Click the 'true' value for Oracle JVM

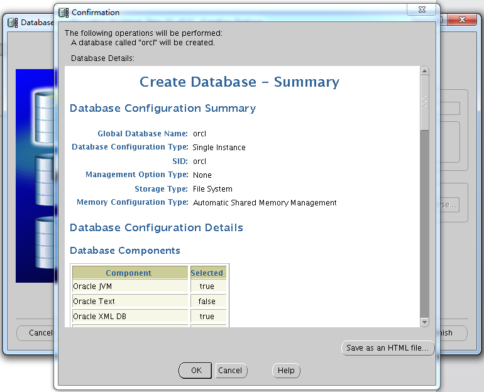(207, 286)
